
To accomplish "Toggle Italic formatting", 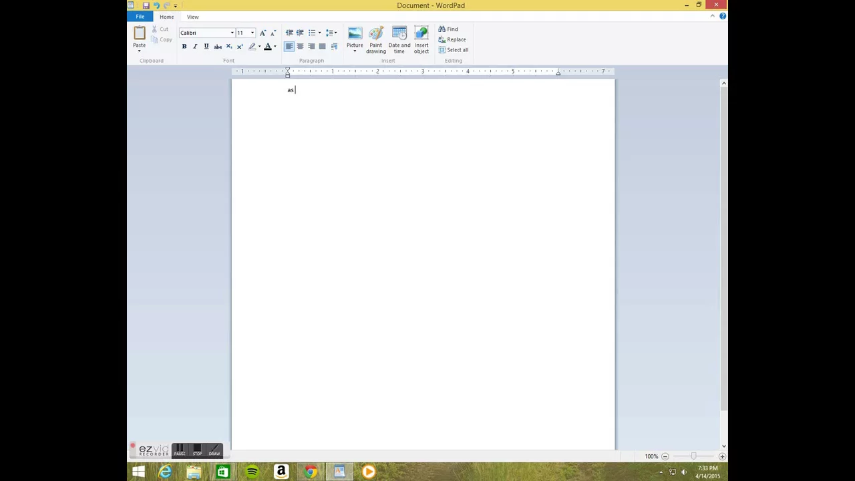I will coord(195,46).
